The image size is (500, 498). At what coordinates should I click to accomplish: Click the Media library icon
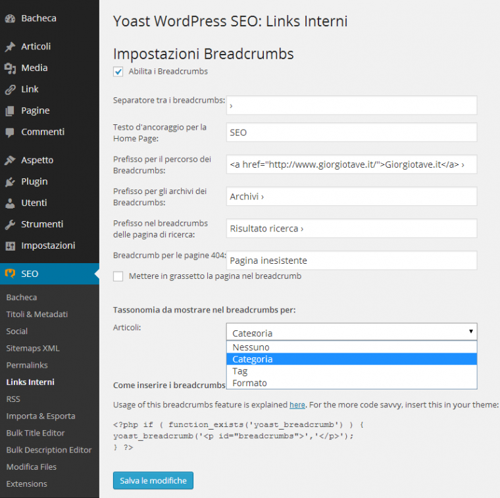pyautogui.click(x=11, y=68)
